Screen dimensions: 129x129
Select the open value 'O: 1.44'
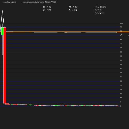47,7
